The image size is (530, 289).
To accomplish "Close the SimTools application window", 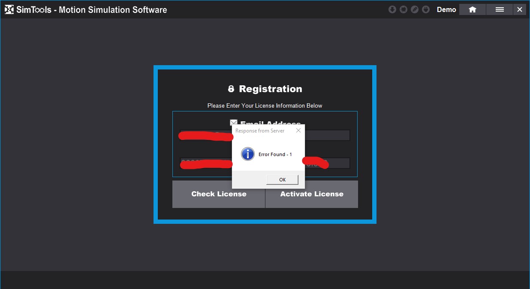I will click(520, 9).
